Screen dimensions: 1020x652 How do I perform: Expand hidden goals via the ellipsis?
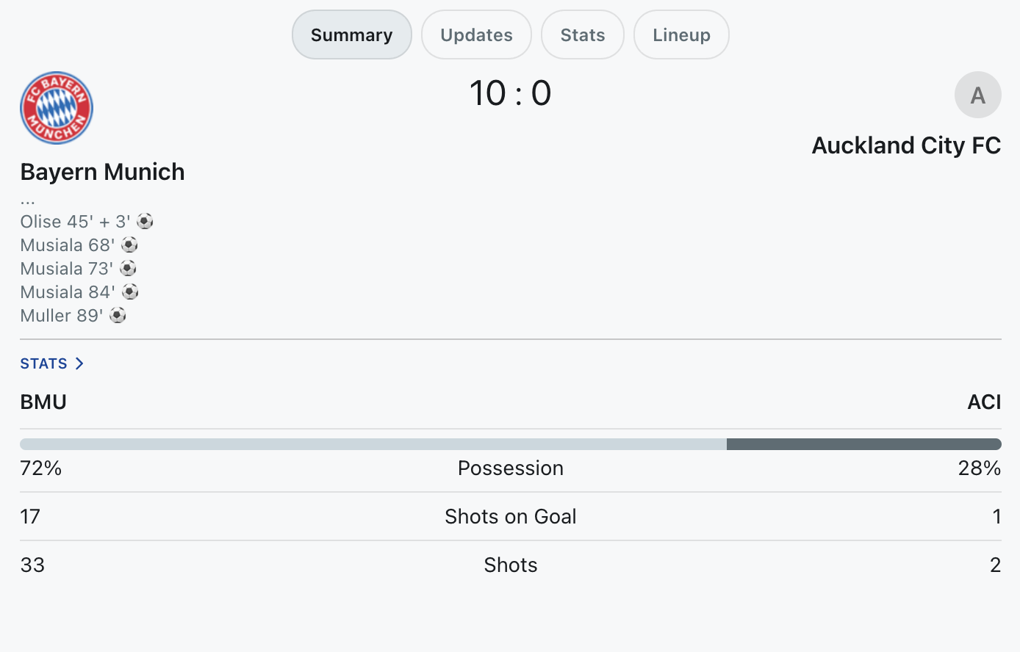pos(28,200)
